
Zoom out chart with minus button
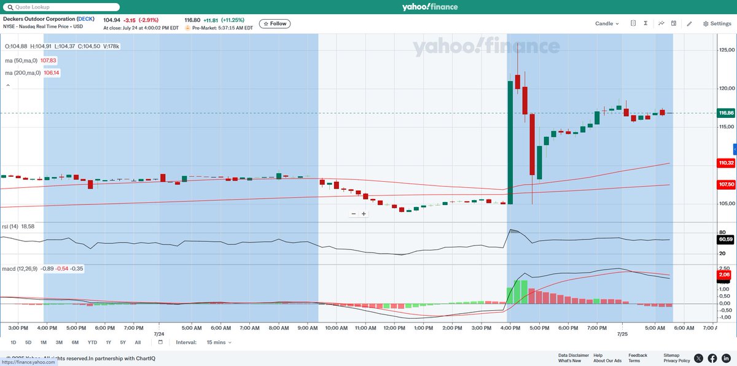[x=353, y=214]
